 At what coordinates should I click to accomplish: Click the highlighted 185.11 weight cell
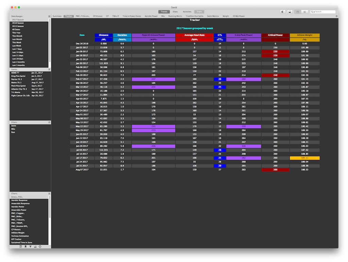tap(305, 158)
